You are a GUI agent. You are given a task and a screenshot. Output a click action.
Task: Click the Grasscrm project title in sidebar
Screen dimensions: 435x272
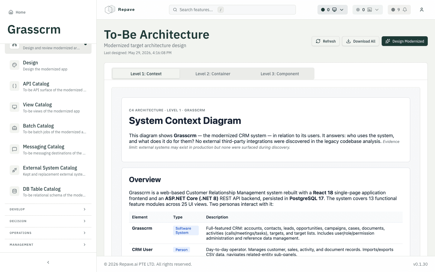(x=34, y=30)
